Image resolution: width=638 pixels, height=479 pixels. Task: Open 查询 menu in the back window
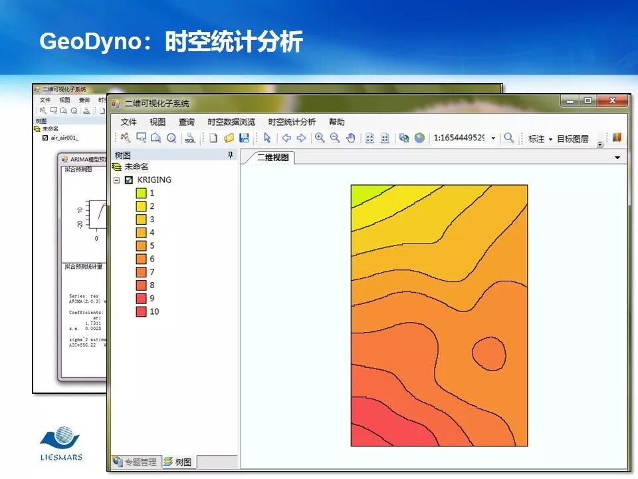tap(84, 100)
